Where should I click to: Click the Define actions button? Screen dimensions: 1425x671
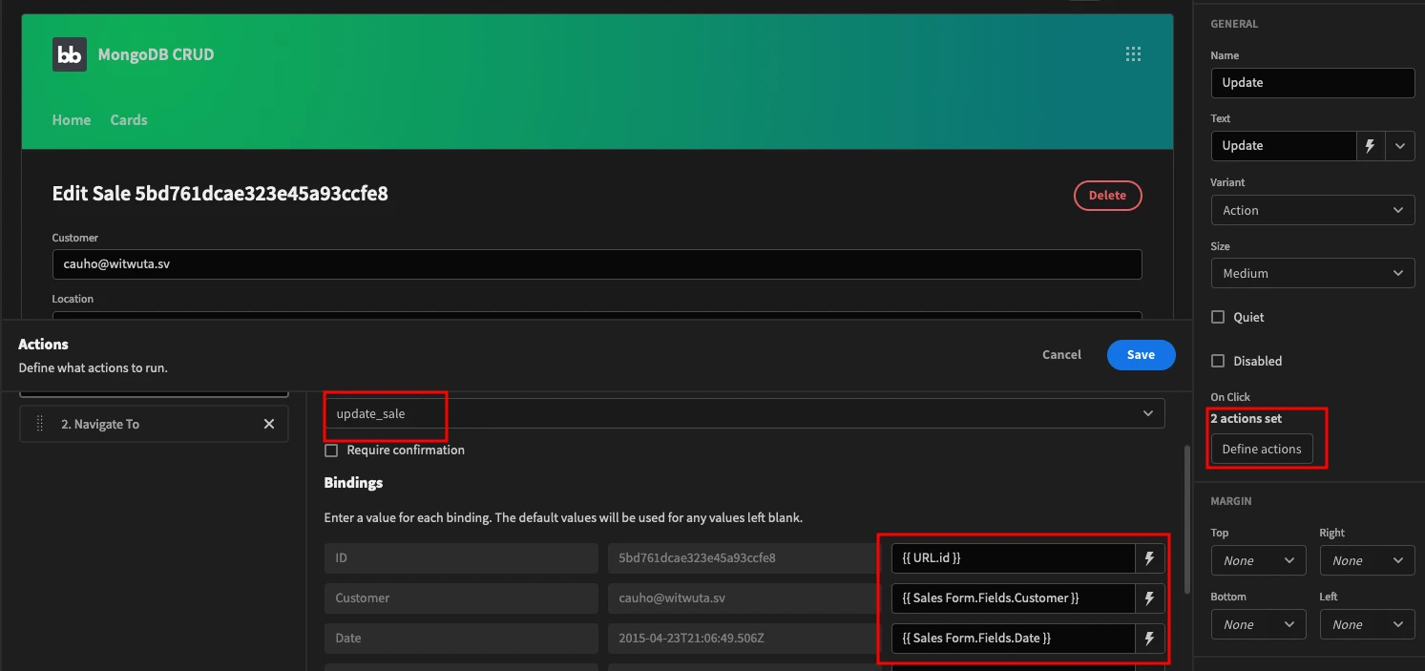1262,449
